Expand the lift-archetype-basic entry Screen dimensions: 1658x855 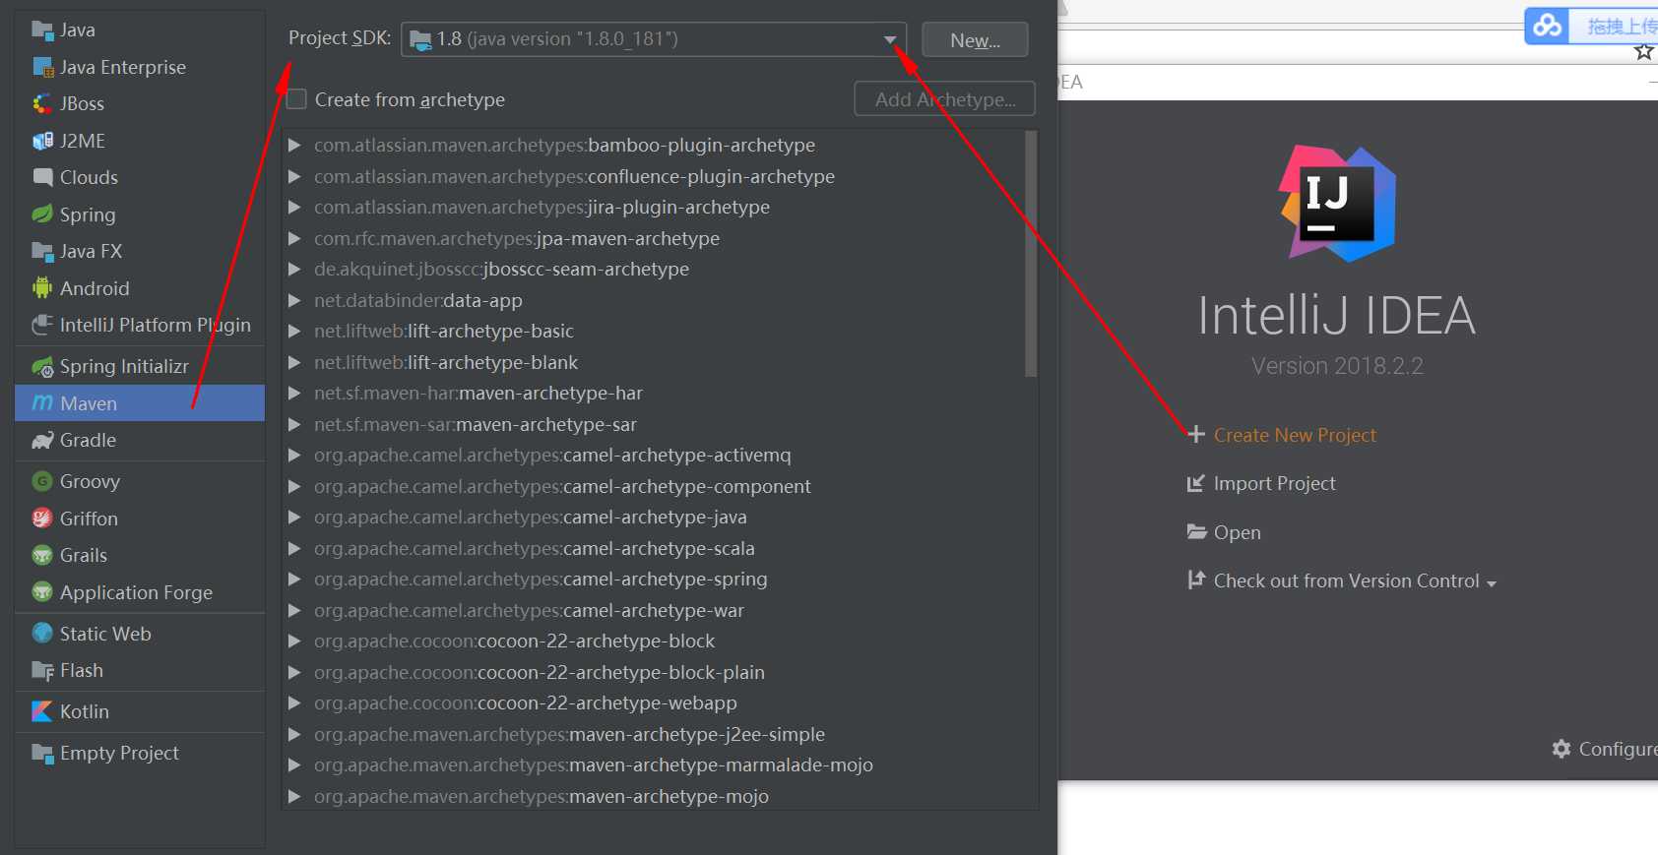click(294, 332)
